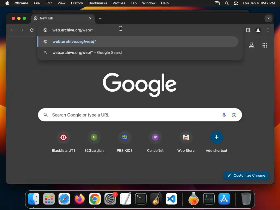
Task: Click the browser forward arrow
Action: coord(22,30)
